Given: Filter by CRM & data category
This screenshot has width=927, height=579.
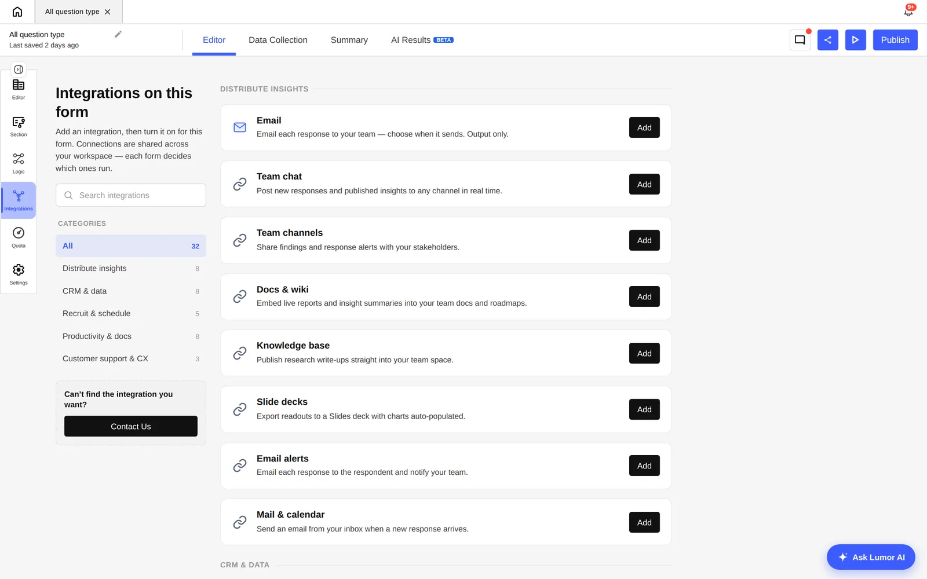Looking at the screenshot, I should click(x=131, y=291).
